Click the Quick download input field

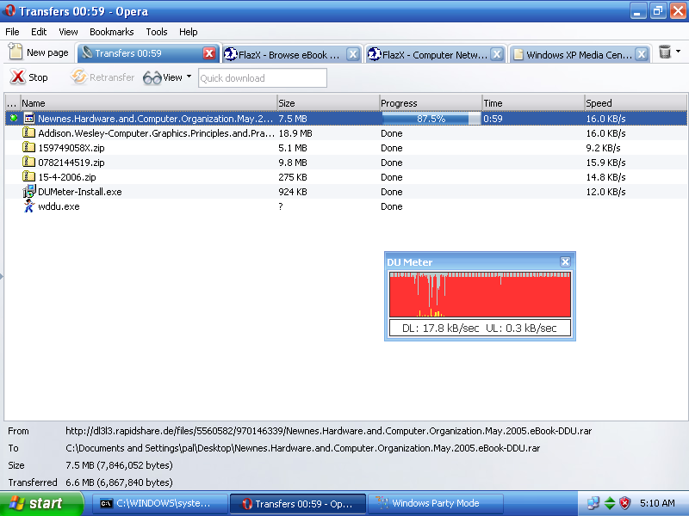(x=263, y=78)
